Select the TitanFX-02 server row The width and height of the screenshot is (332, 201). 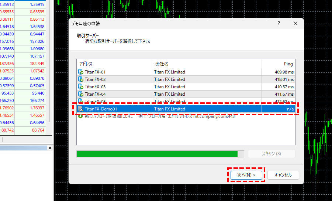pos(186,79)
